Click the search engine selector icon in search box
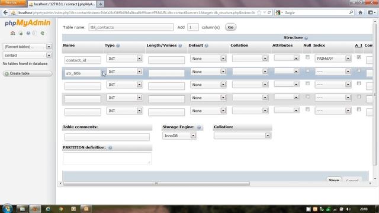 click(279, 12)
